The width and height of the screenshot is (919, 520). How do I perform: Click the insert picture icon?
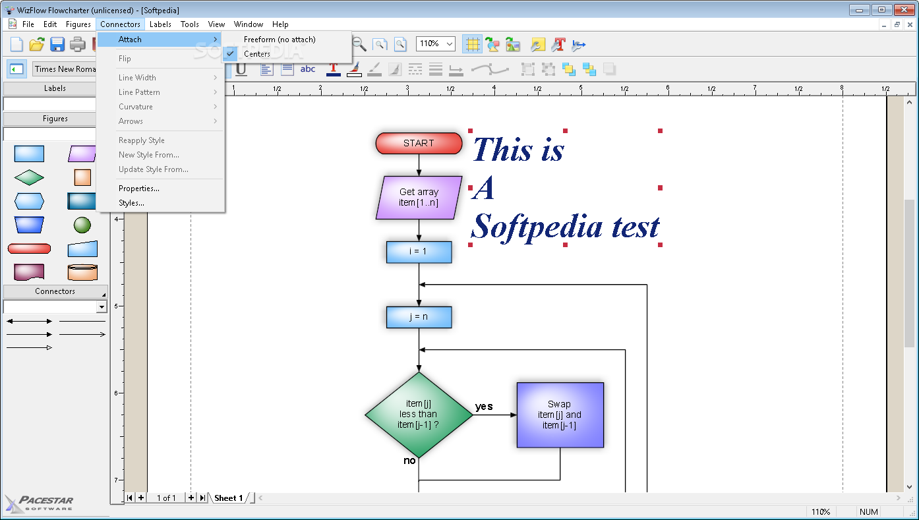click(513, 44)
